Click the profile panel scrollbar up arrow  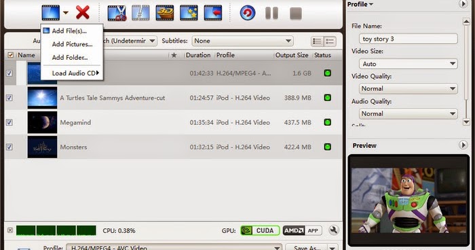click(x=466, y=22)
